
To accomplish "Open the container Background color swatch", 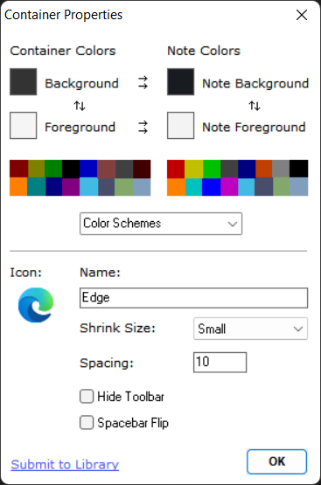I will click(x=24, y=82).
